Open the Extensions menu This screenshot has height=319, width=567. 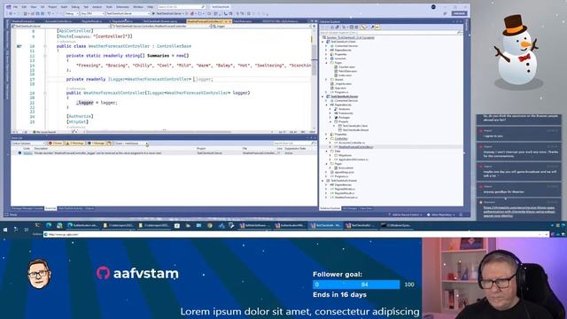[122, 7]
